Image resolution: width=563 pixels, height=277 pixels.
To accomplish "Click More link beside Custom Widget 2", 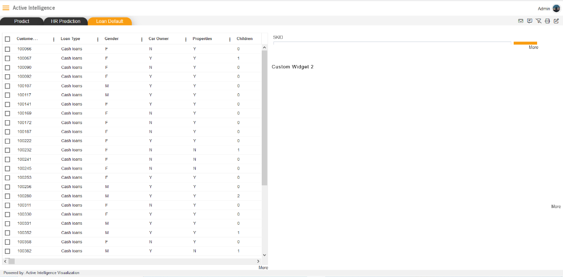I will [556, 207].
